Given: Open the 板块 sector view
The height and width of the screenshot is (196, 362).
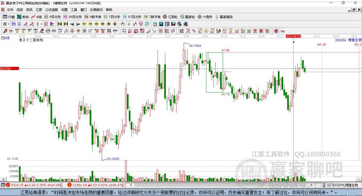Looking at the screenshot, I should tap(23, 17).
